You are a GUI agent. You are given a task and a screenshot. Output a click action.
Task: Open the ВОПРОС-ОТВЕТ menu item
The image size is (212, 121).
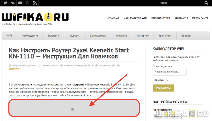coord(161,18)
